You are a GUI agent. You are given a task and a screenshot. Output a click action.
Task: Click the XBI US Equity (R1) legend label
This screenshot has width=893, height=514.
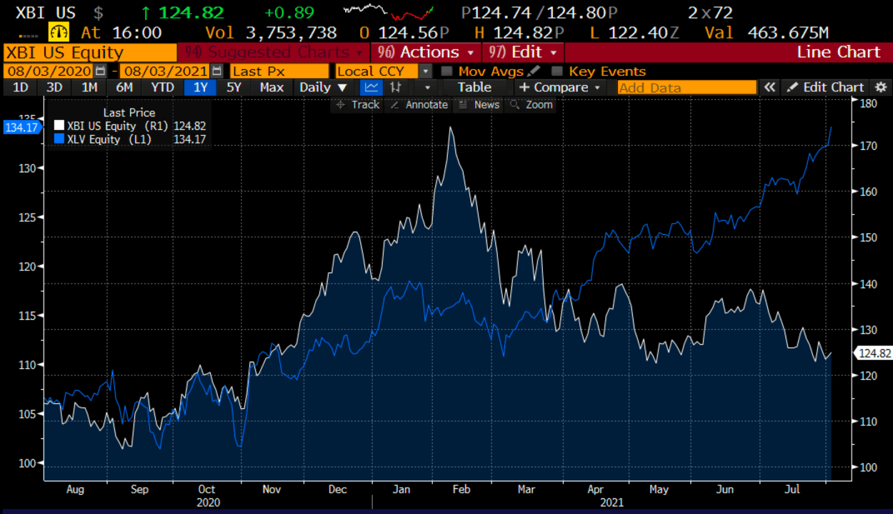point(118,126)
